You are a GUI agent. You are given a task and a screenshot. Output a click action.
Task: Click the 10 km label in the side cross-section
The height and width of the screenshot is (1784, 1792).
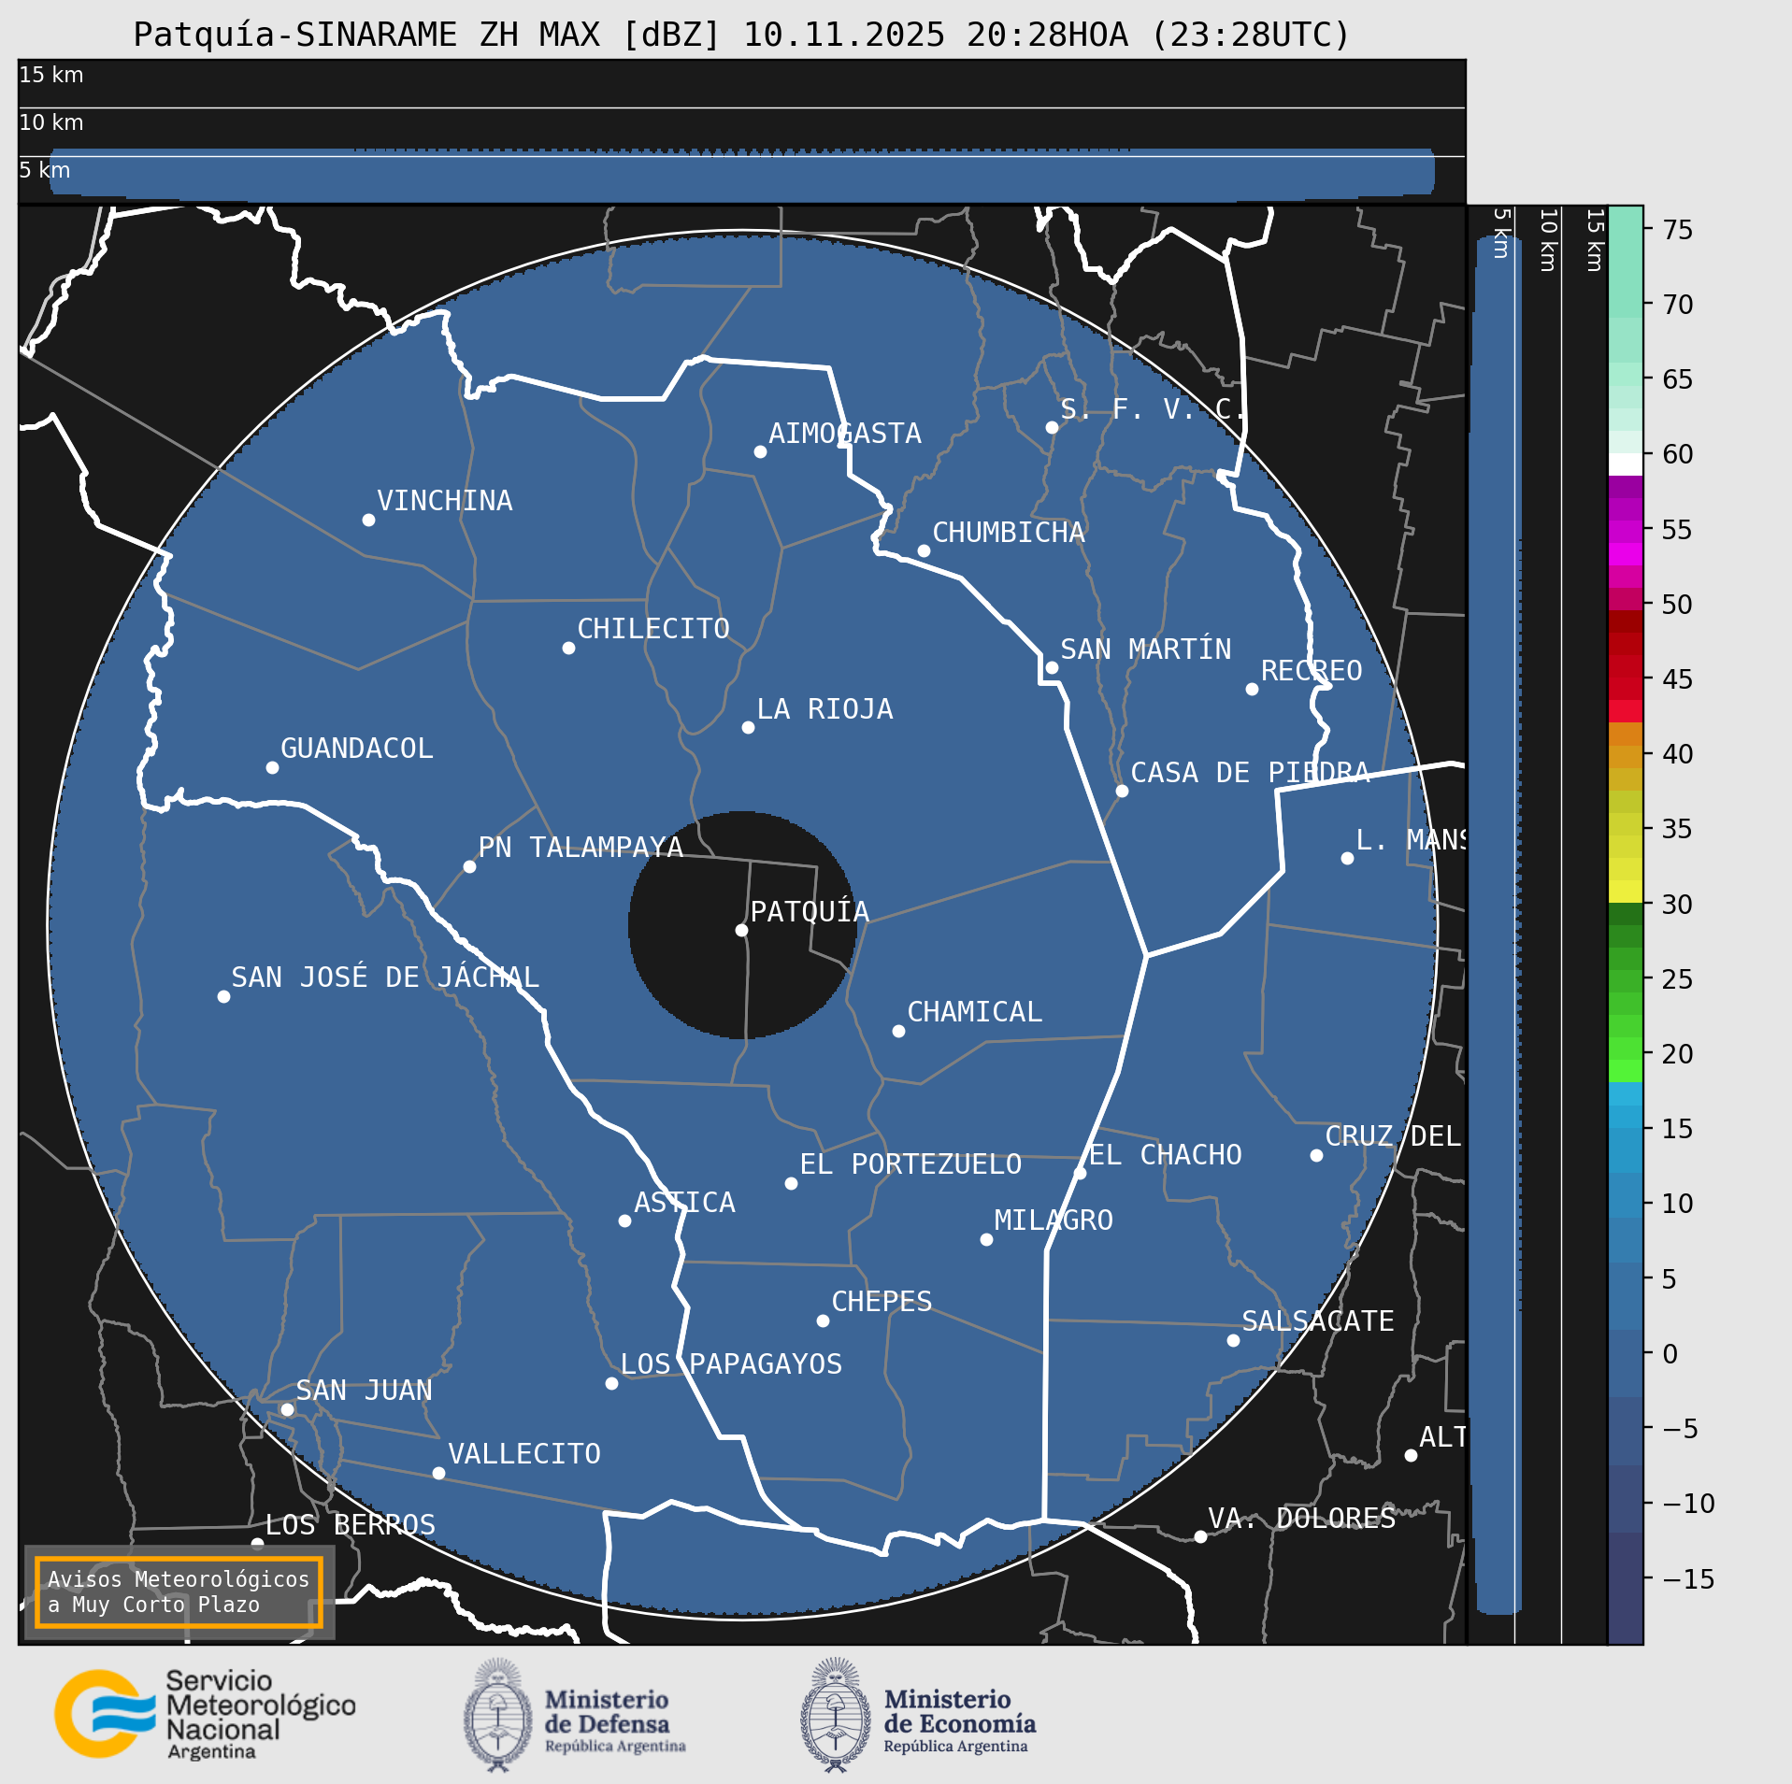1547,240
